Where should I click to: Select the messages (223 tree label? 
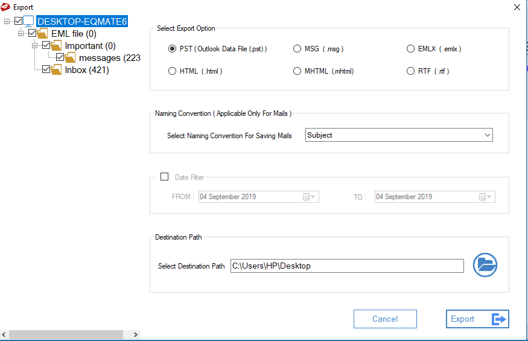pyautogui.click(x=110, y=58)
